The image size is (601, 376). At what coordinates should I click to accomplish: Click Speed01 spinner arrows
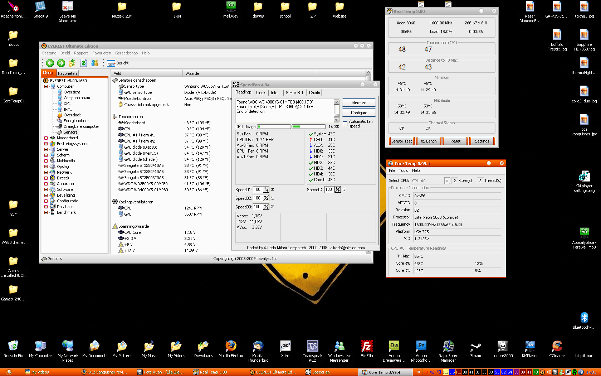click(266, 190)
